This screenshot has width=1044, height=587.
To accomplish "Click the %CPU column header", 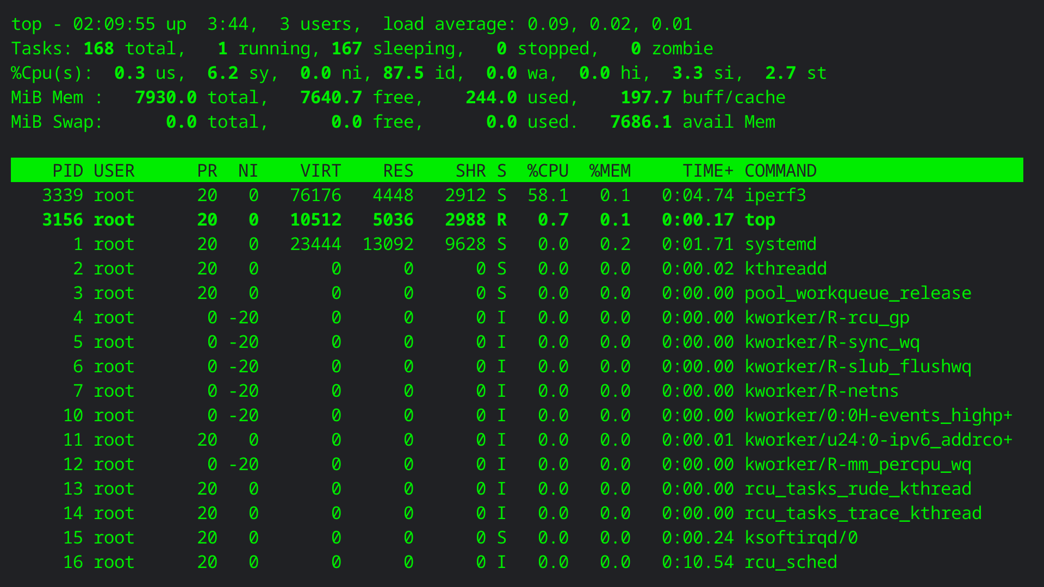I will coord(548,171).
